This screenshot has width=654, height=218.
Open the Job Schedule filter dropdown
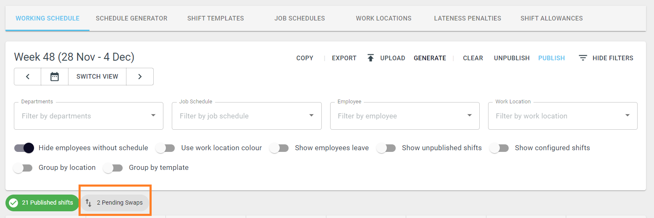(311, 115)
